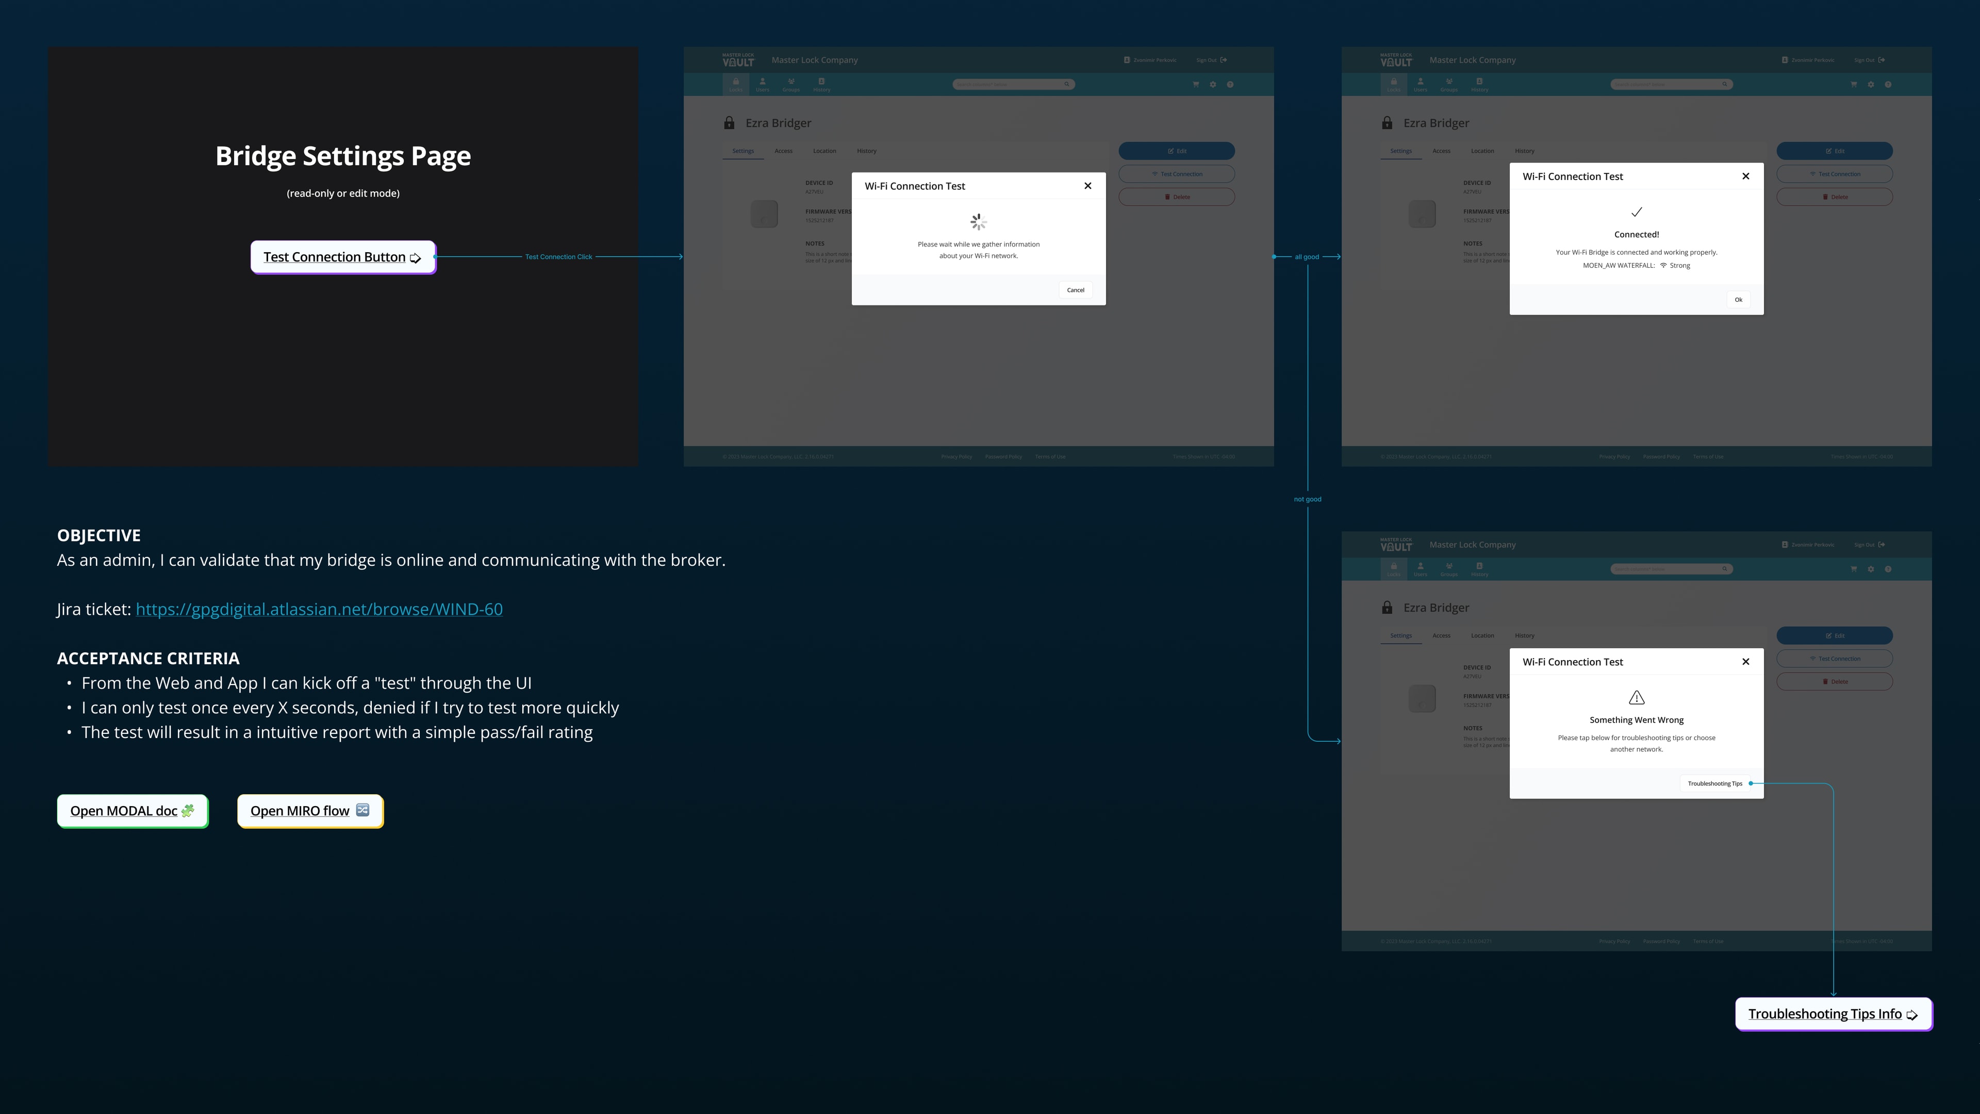Switch to the Location tab in the loading frame

(824, 151)
